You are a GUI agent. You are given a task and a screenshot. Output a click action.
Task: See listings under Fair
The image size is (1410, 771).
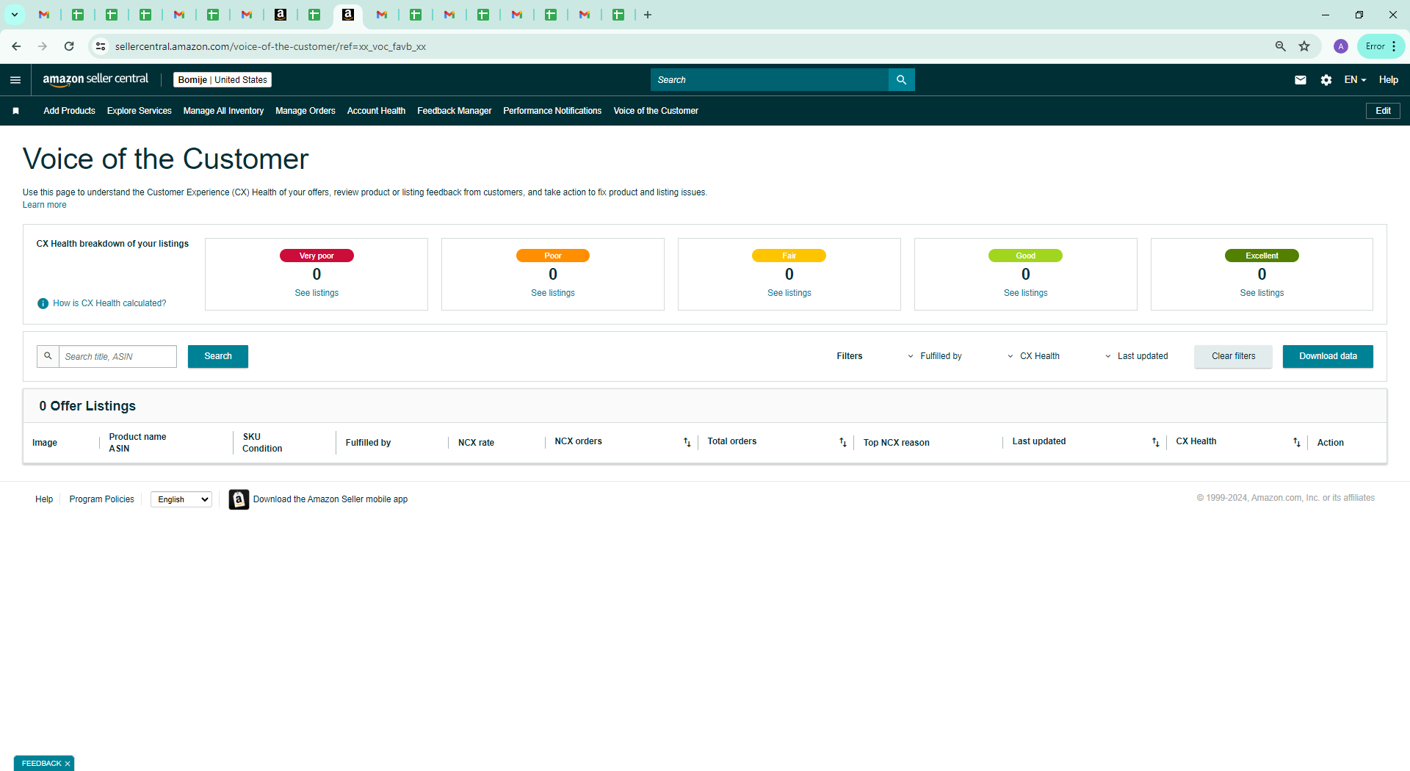789,293
